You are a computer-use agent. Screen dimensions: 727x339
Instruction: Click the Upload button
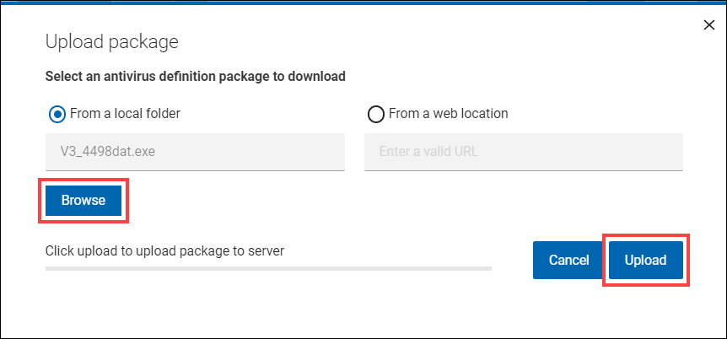tap(646, 260)
